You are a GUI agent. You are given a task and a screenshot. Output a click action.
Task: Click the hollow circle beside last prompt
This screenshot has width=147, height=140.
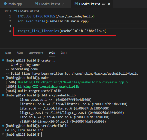click(3, 134)
